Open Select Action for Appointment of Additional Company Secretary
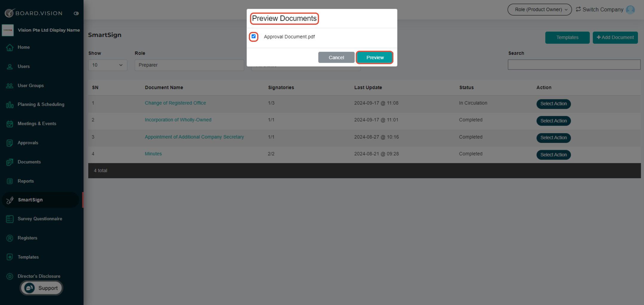Image resolution: width=644 pixels, height=305 pixels. pyautogui.click(x=553, y=138)
